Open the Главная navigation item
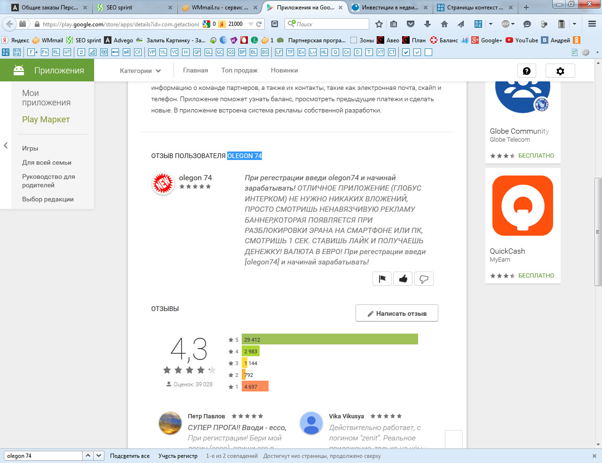The height and width of the screenshot is (463, 602). pos(196,71)
